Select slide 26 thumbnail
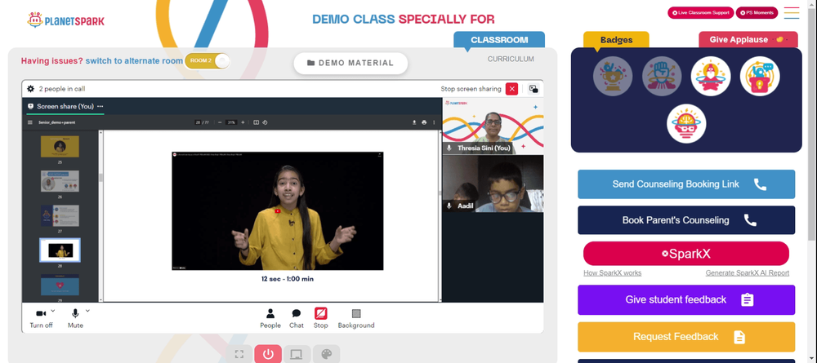 (60, 181)
